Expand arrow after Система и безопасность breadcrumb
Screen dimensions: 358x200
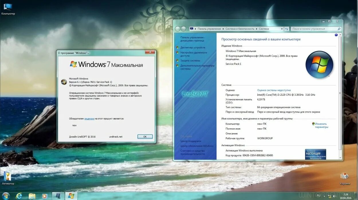pyautogui.click(x=256, y=29)
